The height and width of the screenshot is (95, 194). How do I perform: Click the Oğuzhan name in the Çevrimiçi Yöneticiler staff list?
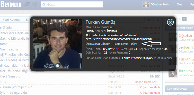(x=186, y=36)
